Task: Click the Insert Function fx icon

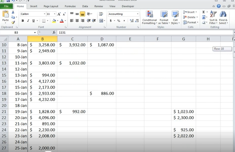Action: pyautogui.click(x=54, y=32)
